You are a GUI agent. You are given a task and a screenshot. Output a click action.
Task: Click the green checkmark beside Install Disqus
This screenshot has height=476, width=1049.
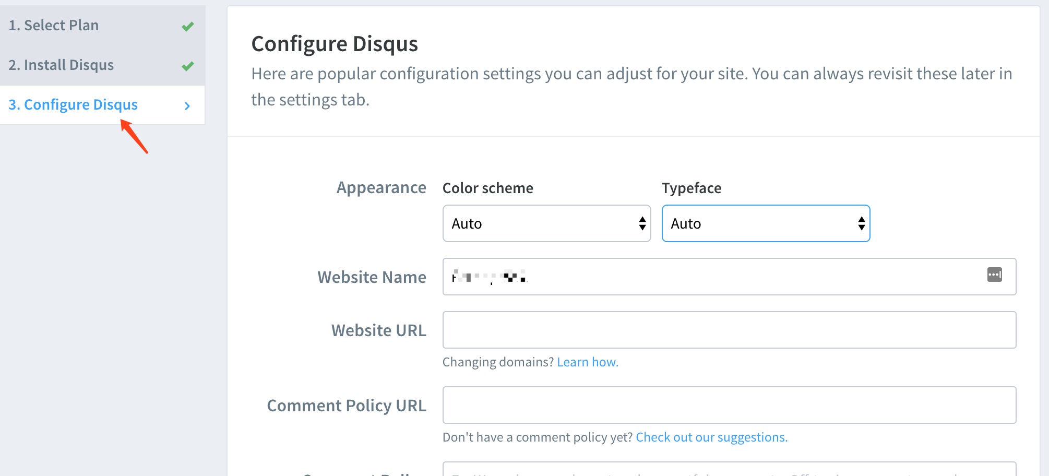pyautogui.click(x=188, y=66)
